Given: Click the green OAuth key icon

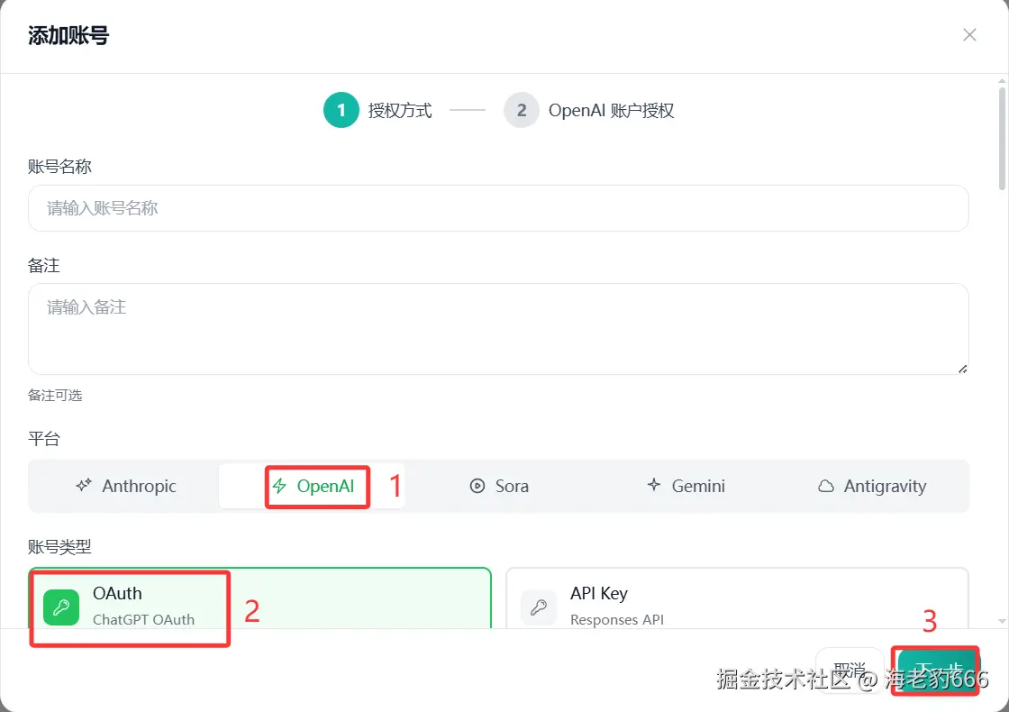Looking at the screenshot, I should click(61, 607).
